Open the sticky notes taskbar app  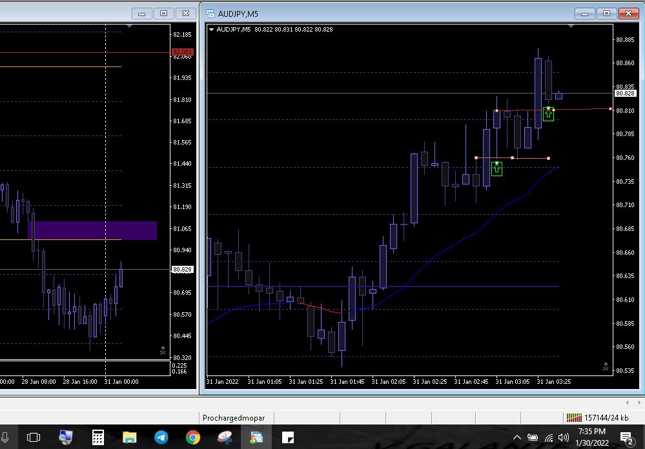pyautogui.click(x=288, y=438)
